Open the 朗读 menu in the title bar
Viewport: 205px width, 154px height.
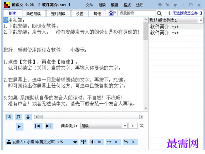[102, 5]
